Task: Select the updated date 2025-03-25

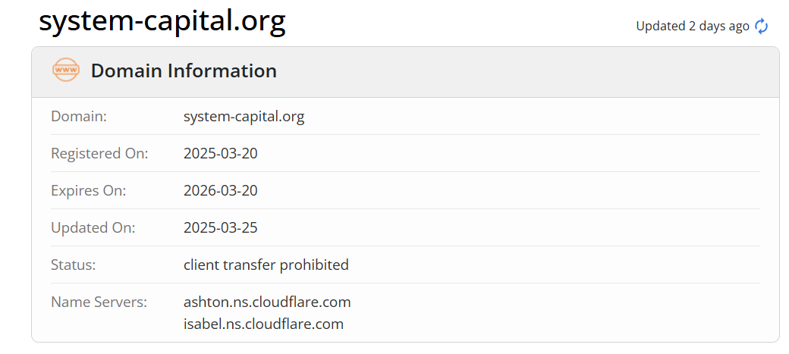Action: 221,228
